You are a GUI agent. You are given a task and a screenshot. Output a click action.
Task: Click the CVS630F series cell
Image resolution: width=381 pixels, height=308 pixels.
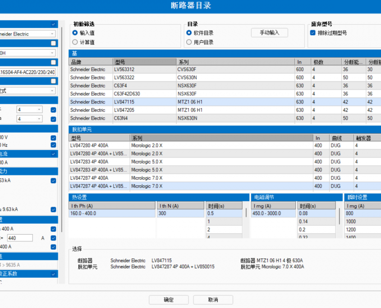pos(235,69)
